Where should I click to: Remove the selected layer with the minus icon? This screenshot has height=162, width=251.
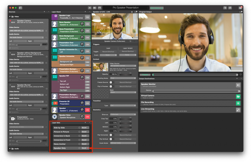(89, 12)
